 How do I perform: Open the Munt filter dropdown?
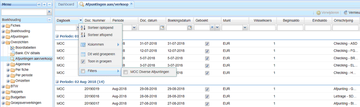[x=245, y=28]
